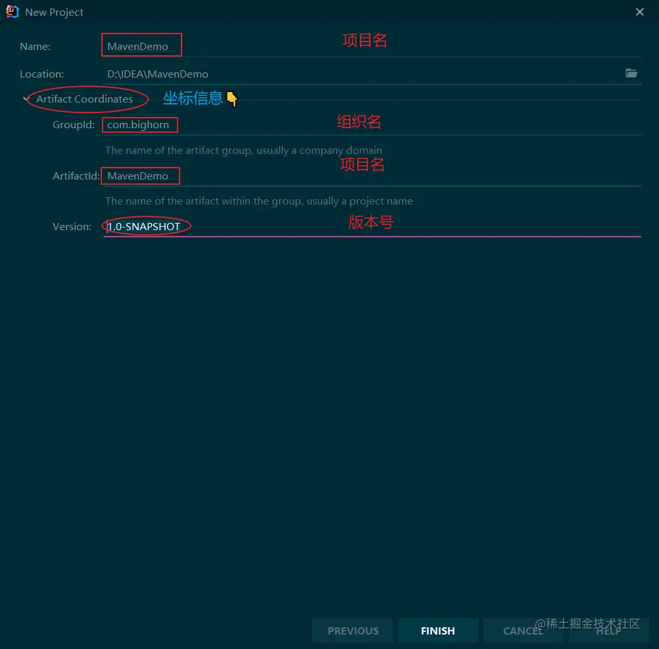
Task: Focus the ArtifactId input field
Action: [x=372, y=176]
